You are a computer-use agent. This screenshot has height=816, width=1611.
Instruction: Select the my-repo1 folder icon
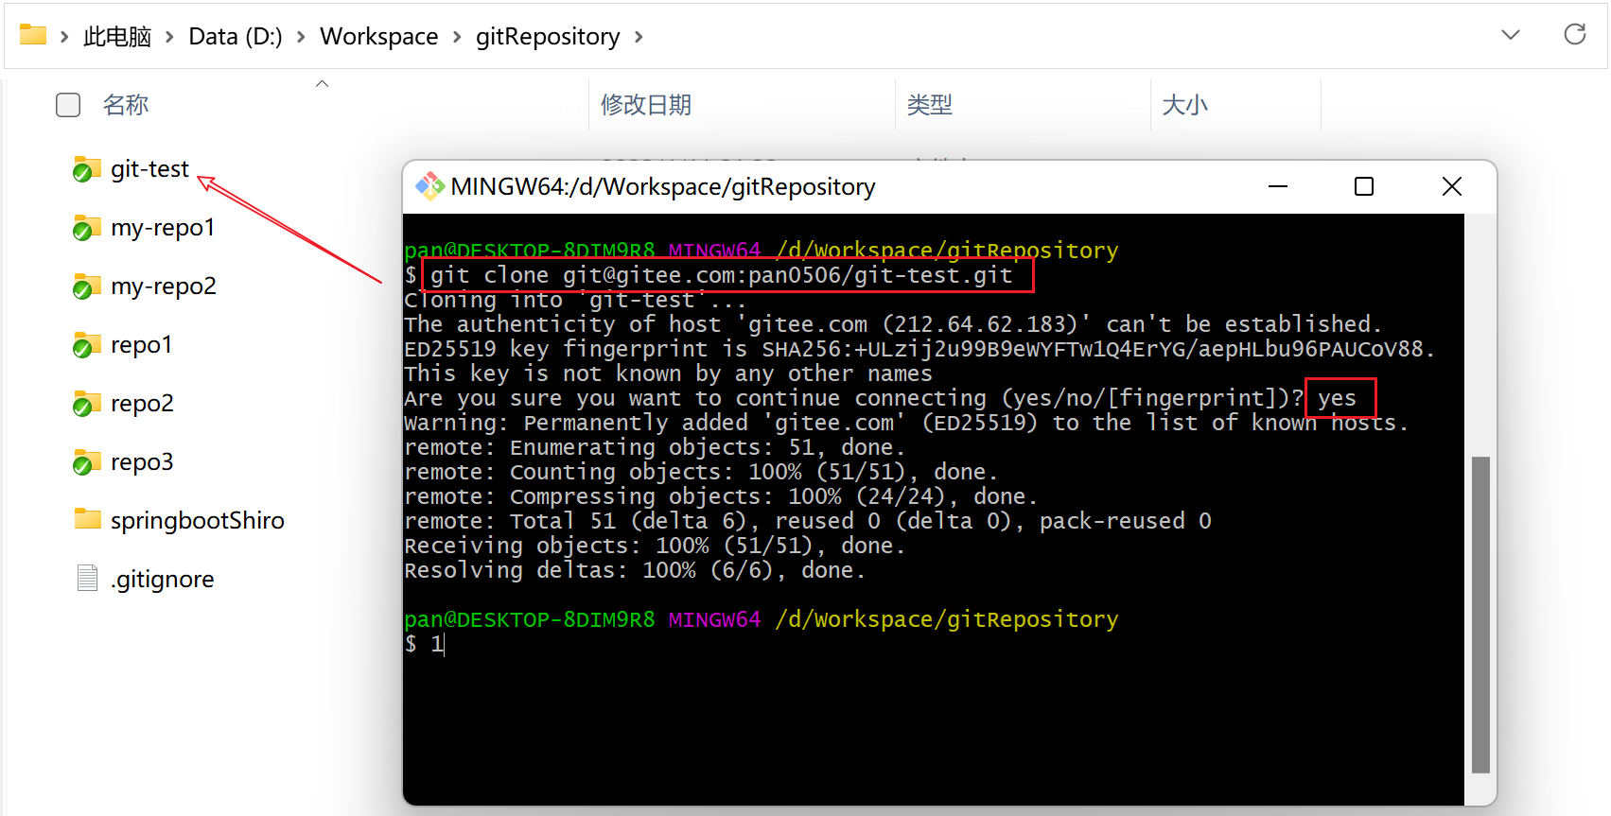[x=87, y=228]
